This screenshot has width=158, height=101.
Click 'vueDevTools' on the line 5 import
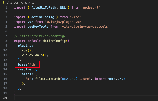click(38, 27)
